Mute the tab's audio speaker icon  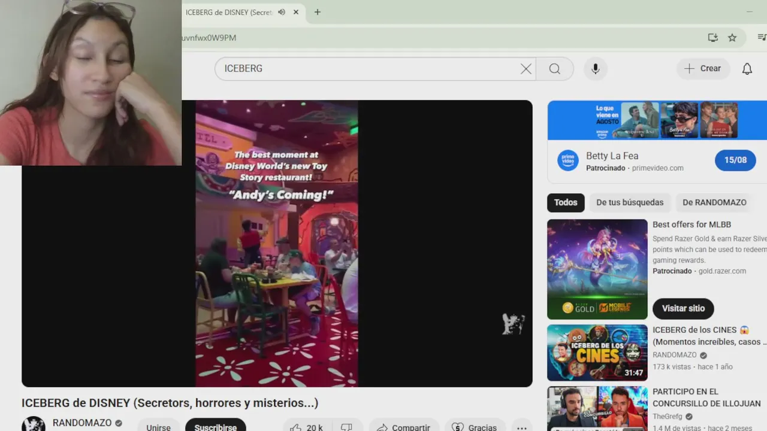pyautogui.click(x=282, y=12)
